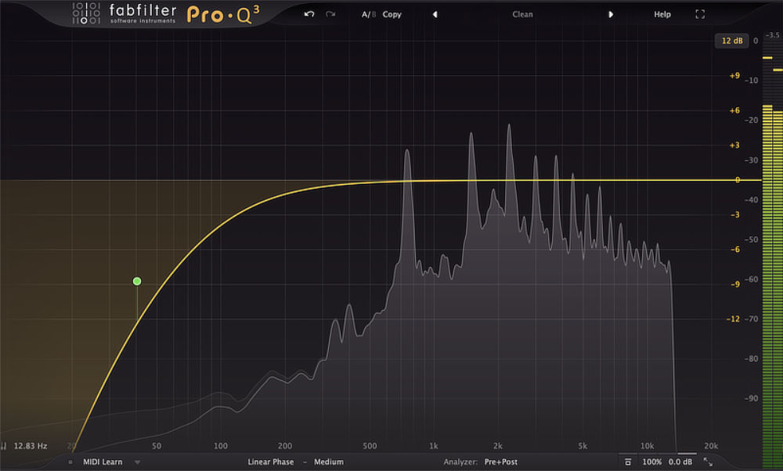Click the redo arrow icon
The width and height of the screenshot is (783, 471).
[x=330, y=14]
